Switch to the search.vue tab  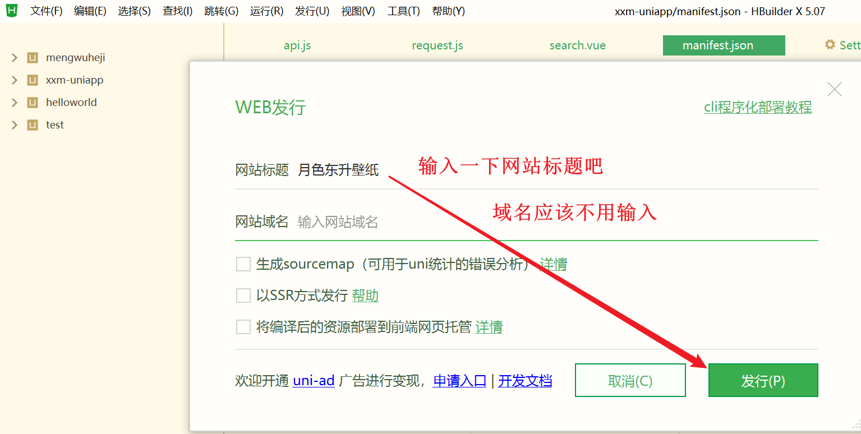(x=578, y=45)
